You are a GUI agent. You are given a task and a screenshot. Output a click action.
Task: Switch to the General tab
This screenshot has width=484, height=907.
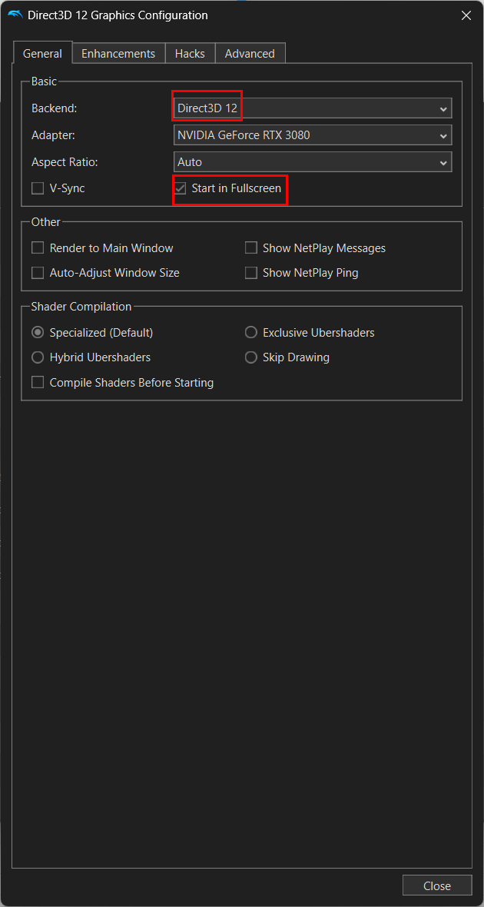43,53
